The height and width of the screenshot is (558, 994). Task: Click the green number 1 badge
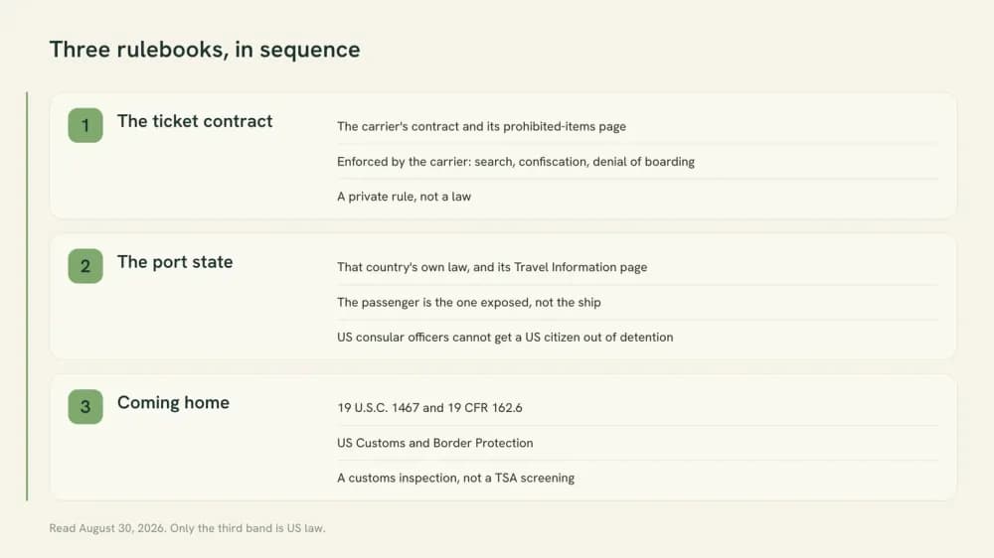click(x=85, y=125)
